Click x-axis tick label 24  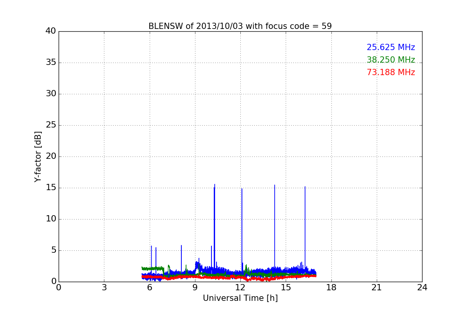coord(422,288)
